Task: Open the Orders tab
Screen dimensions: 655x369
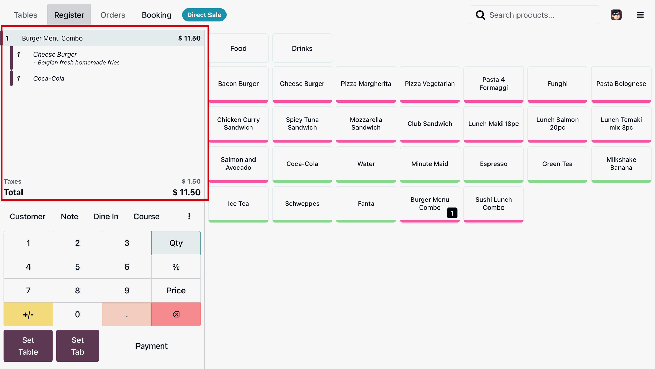Action: click(113, 15)
